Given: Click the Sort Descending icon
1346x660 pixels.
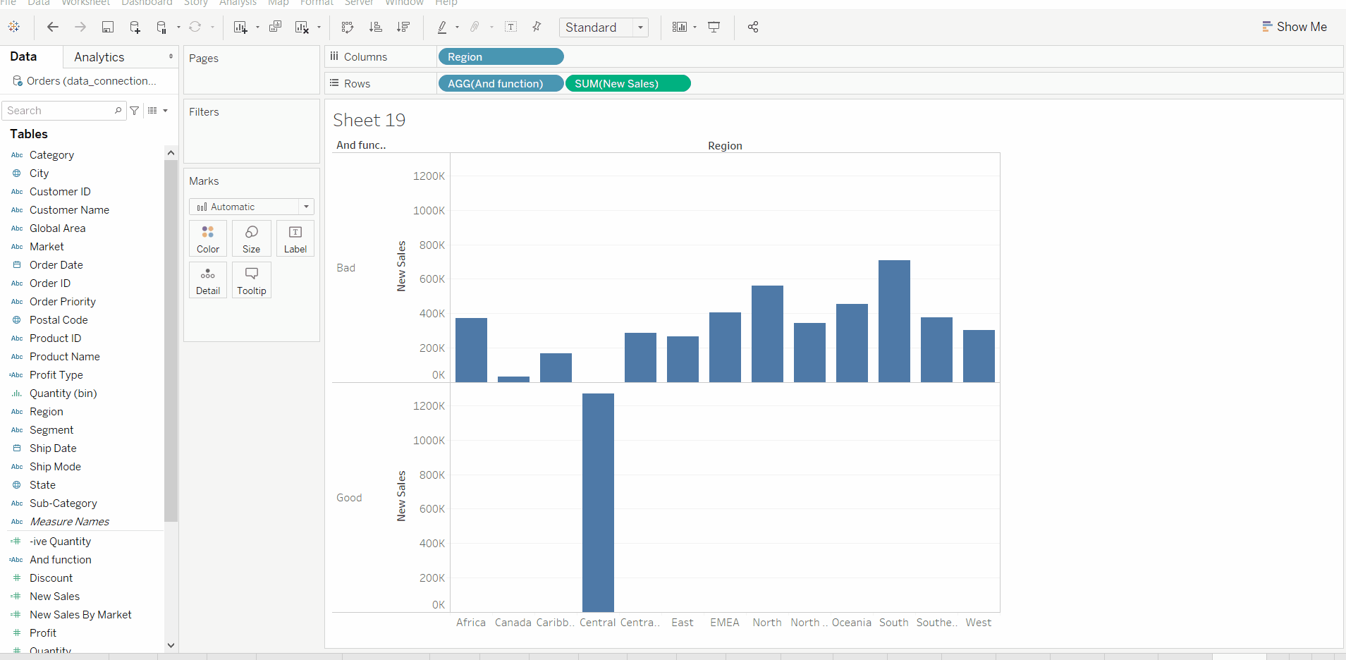Looking at the screenshot, I should (404, 27).
